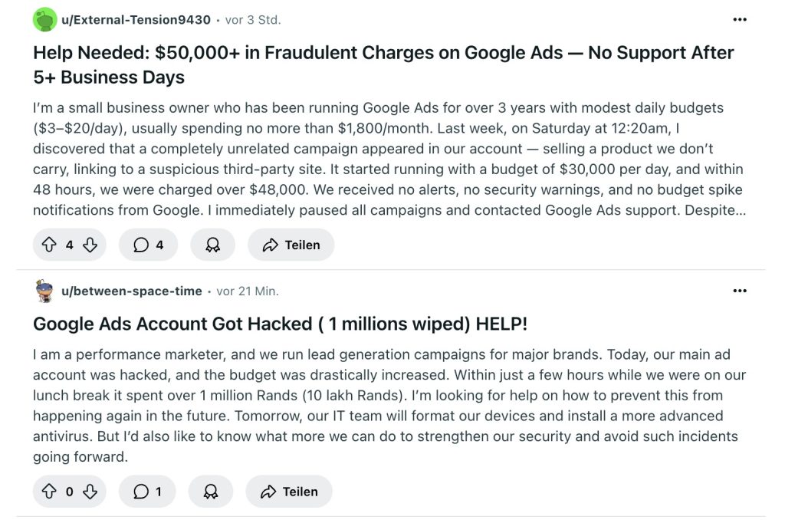Visit the u/External-Tension9430 user profile link
785x520 pixels.
tap(135, 20)
